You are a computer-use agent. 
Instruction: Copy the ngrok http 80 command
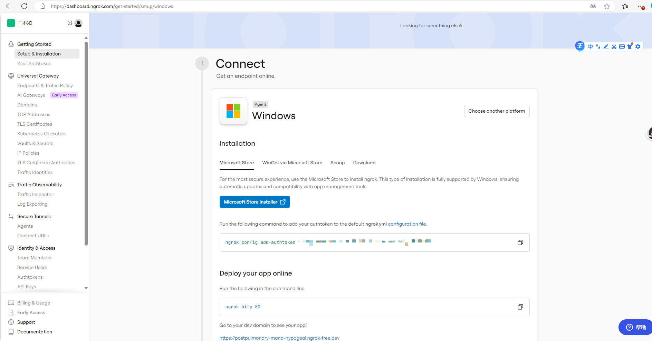click(x=520, y=307)
